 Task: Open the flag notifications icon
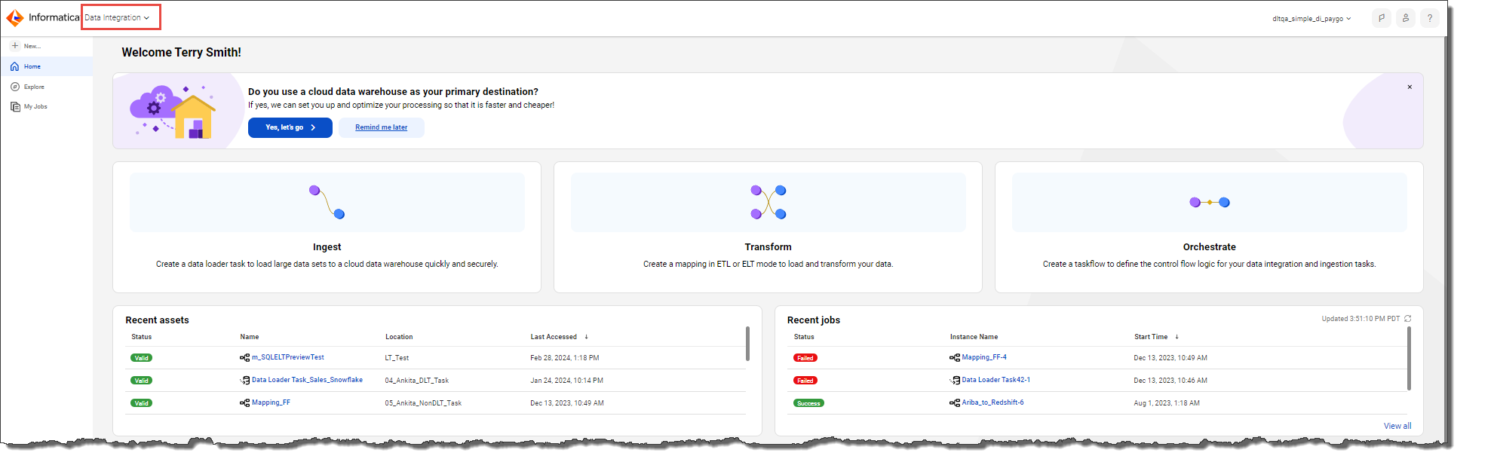pos(1382,18)
